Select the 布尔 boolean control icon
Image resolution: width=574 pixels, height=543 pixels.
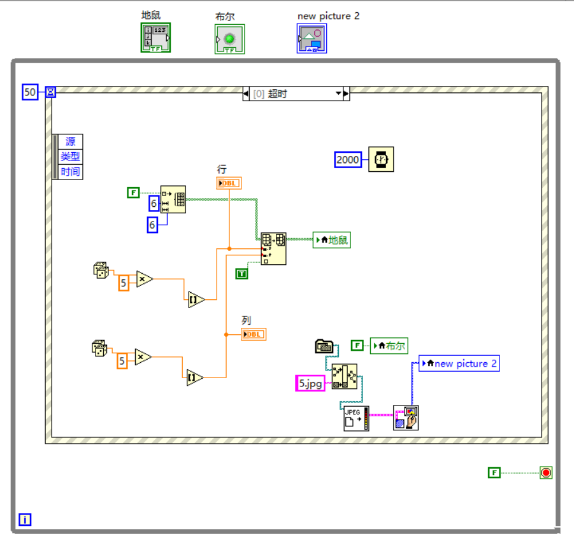click(229, 38)
